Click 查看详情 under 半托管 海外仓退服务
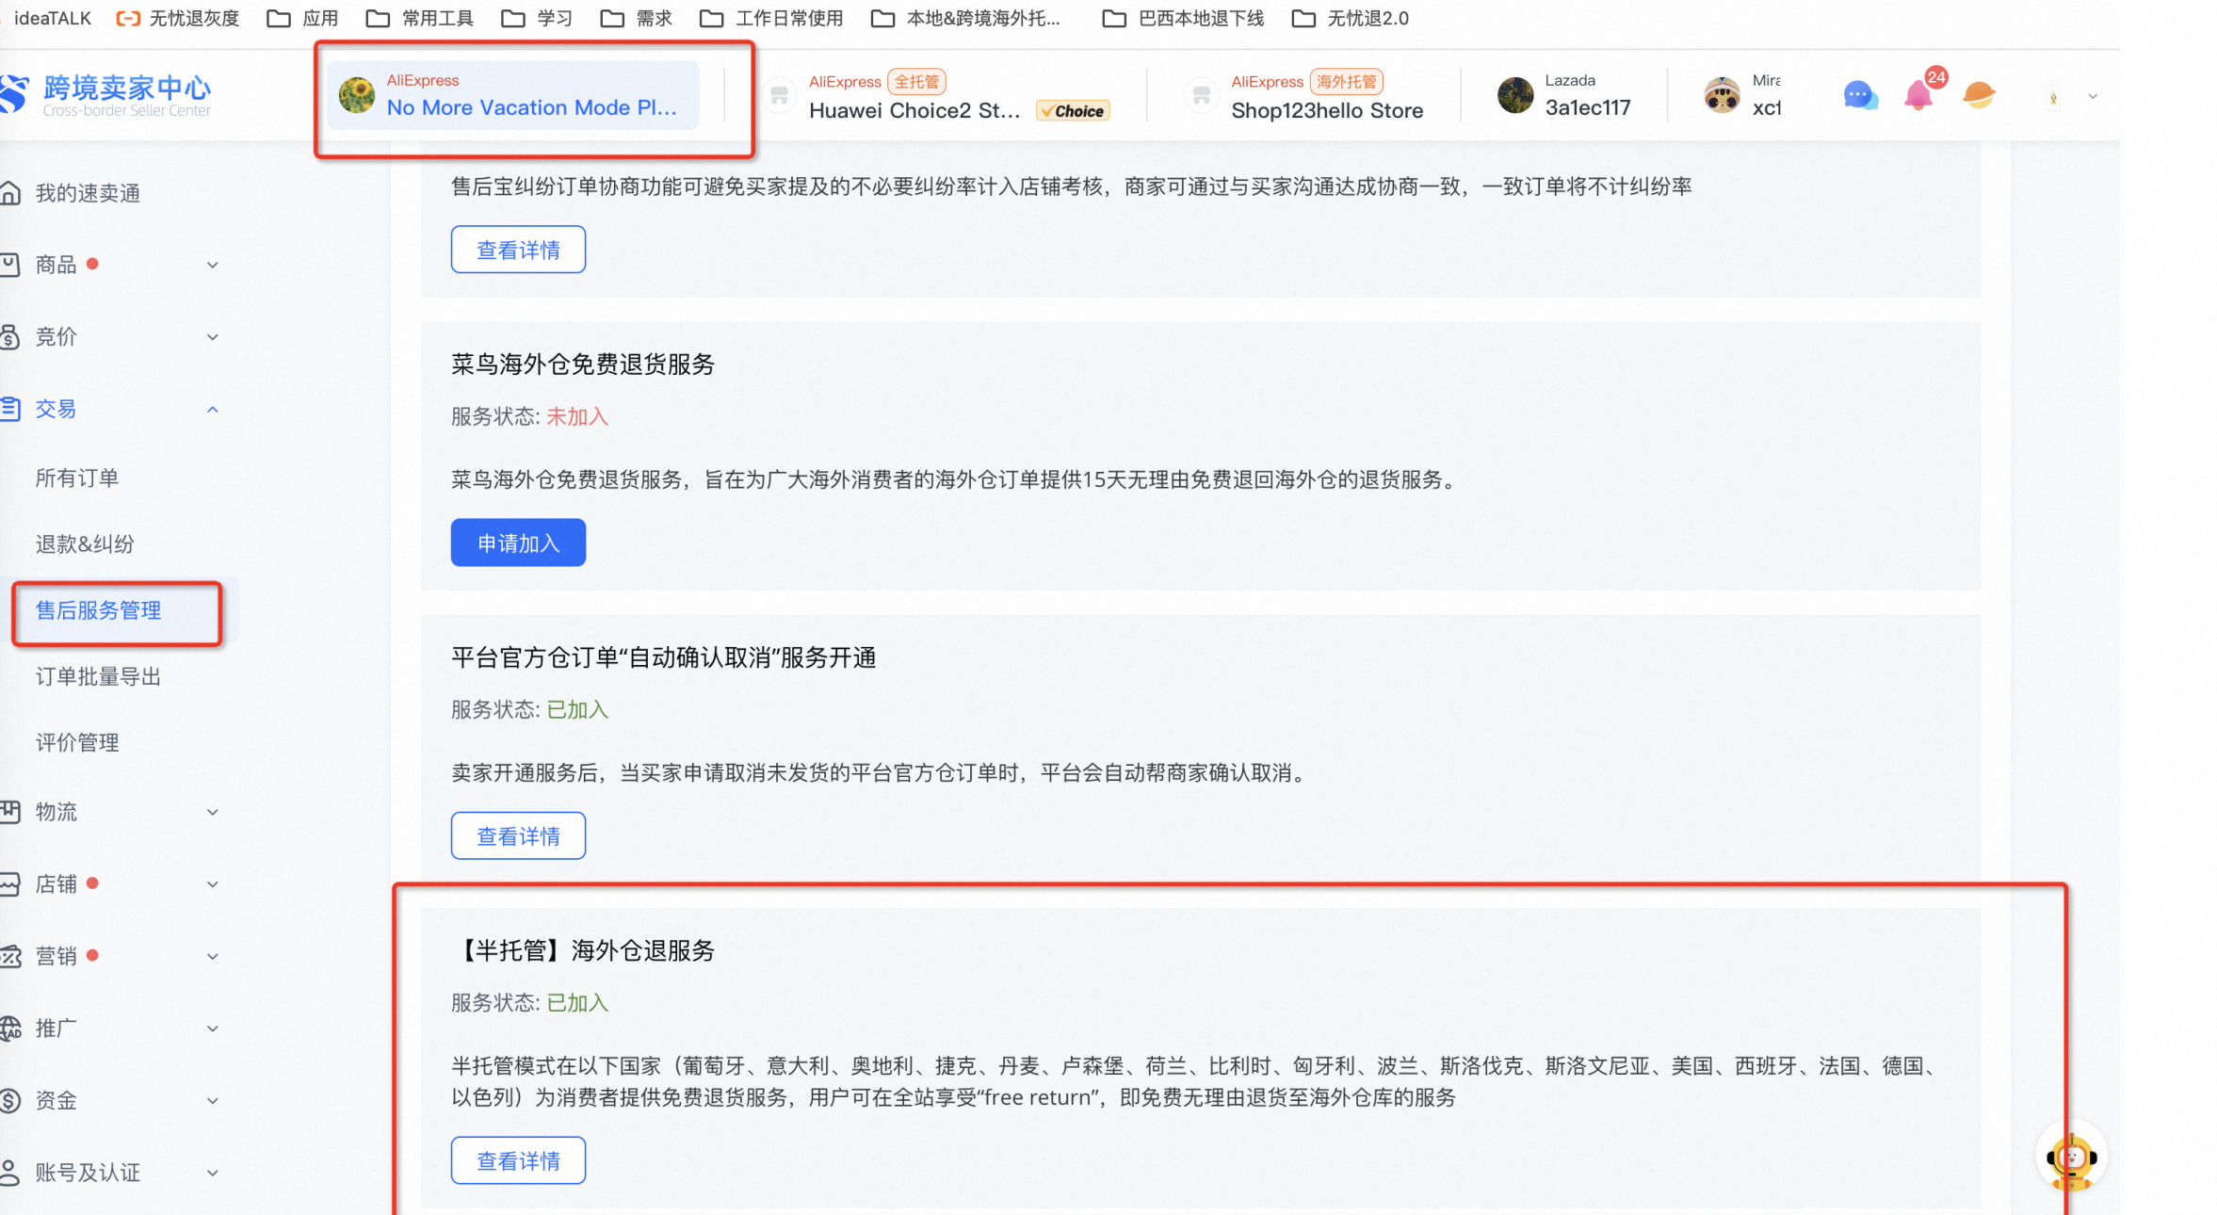Image resolution: width=2217 pixels, height=1215 pixels. tap(518, 1160)
